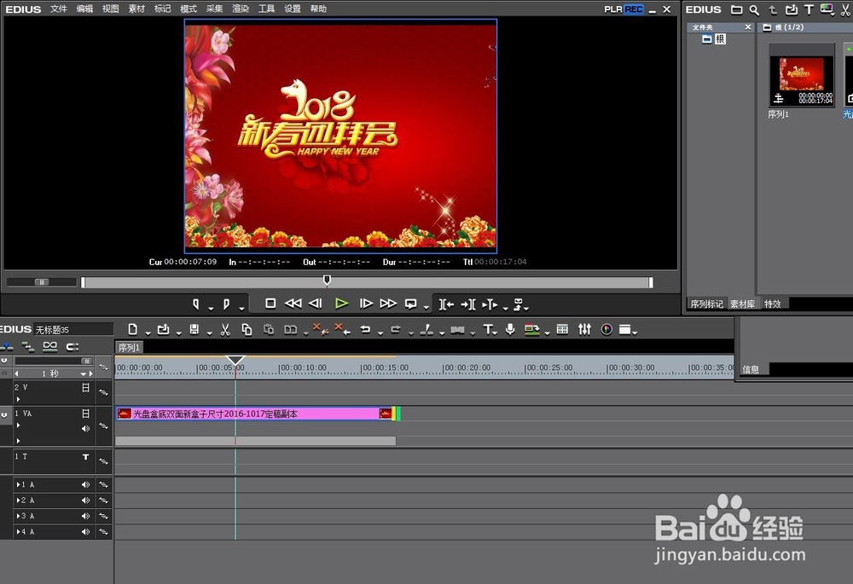Open the voice-over microphone icon
Image resolution: width=853 pixels, height=584 pixels.
(x=510, y=330)
